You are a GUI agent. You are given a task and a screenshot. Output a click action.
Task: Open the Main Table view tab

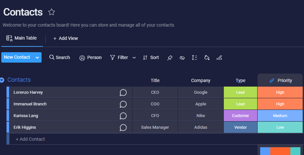[21, 38]
